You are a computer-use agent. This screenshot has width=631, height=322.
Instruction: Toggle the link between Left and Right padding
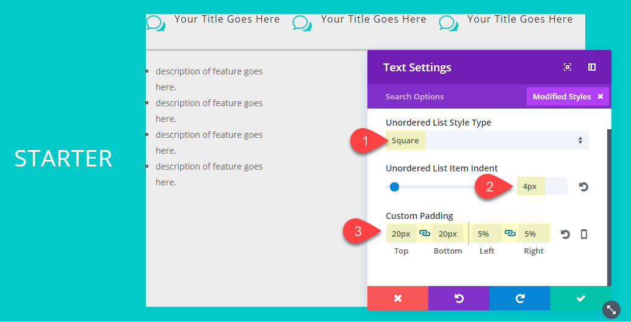point(510,234)
